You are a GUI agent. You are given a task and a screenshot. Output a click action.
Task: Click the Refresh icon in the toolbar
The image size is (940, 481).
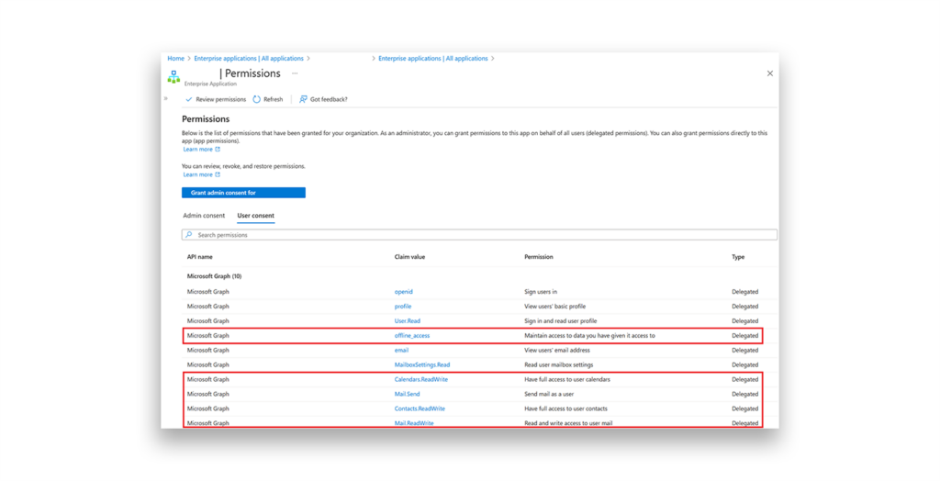click(x=257, y=99)
